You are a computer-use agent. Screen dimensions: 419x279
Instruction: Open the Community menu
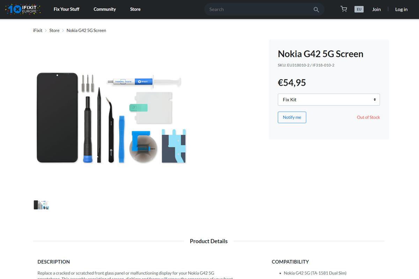point(105,9)
